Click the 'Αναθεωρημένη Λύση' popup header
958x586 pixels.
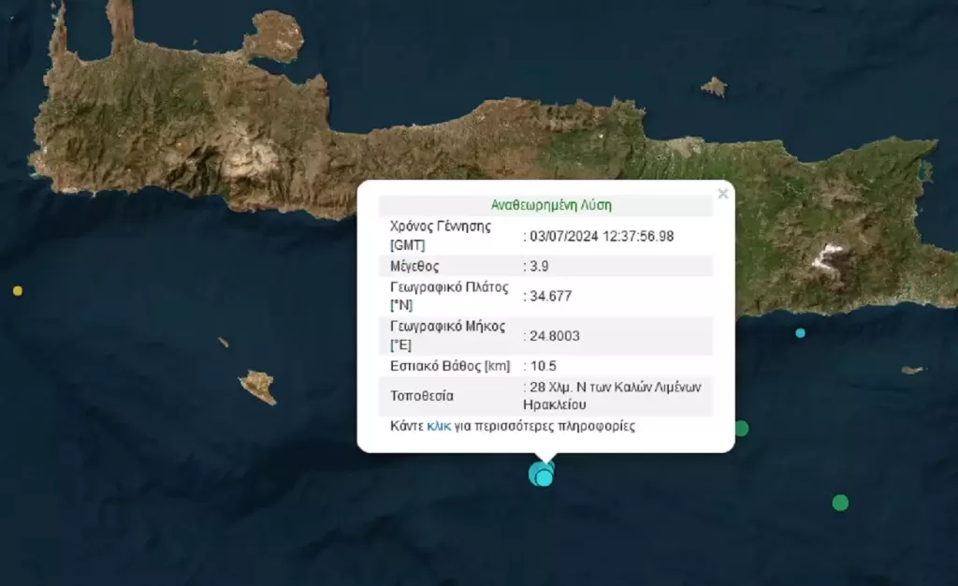[x=551, y=204]
